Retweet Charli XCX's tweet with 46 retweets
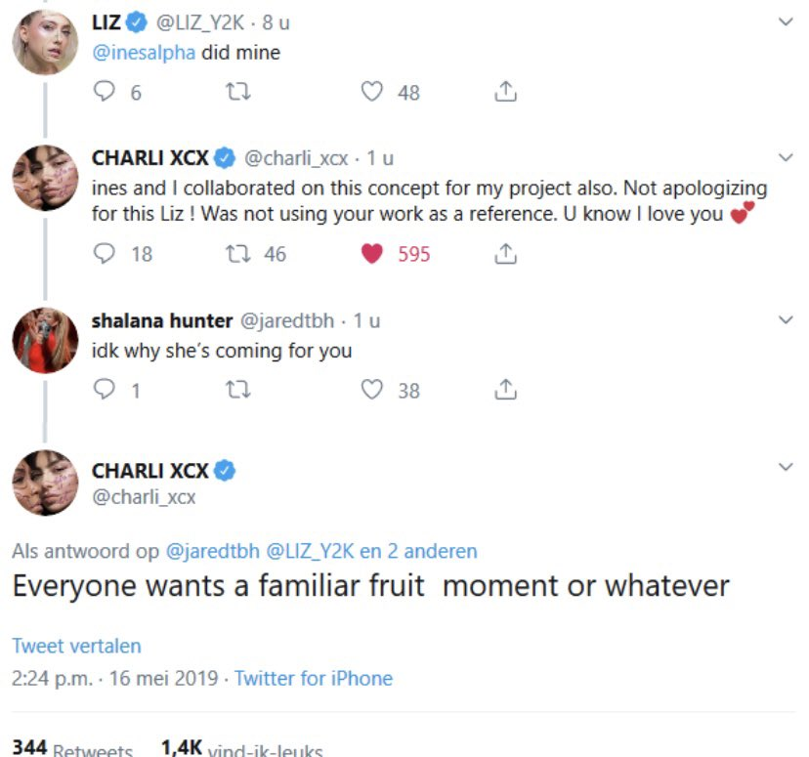The image size is (809, 757). click(x=238, y=254)
